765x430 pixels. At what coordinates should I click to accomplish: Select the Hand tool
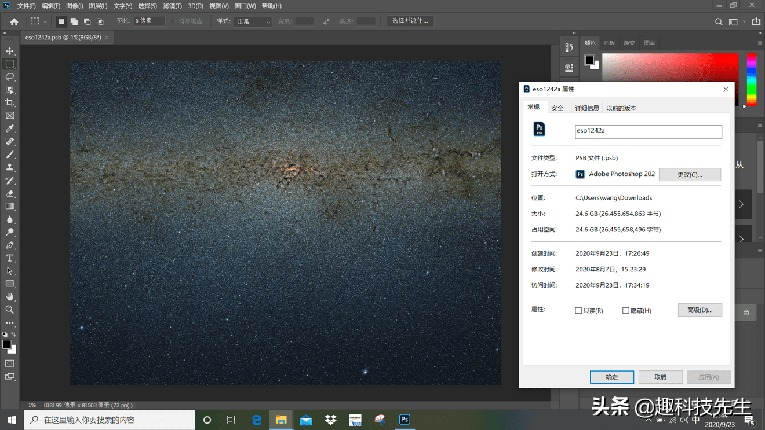click(x=10, y=297)
